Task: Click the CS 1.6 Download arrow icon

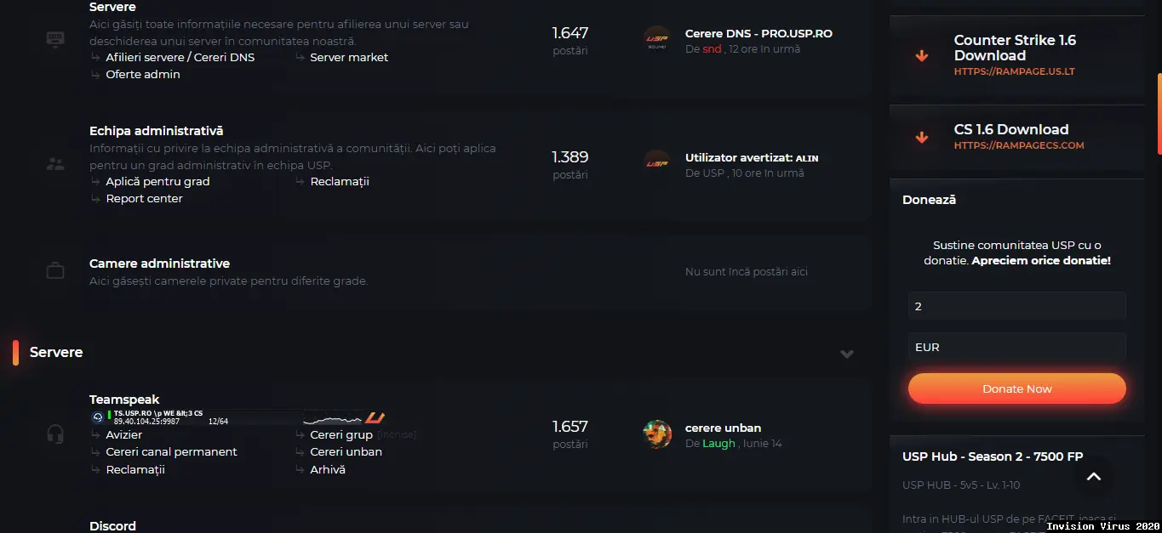Action: click(x=922, y=137)
